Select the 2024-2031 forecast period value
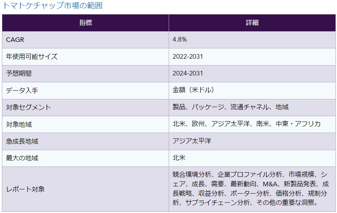This screenshot has width=337, height=213. [188, 74]
